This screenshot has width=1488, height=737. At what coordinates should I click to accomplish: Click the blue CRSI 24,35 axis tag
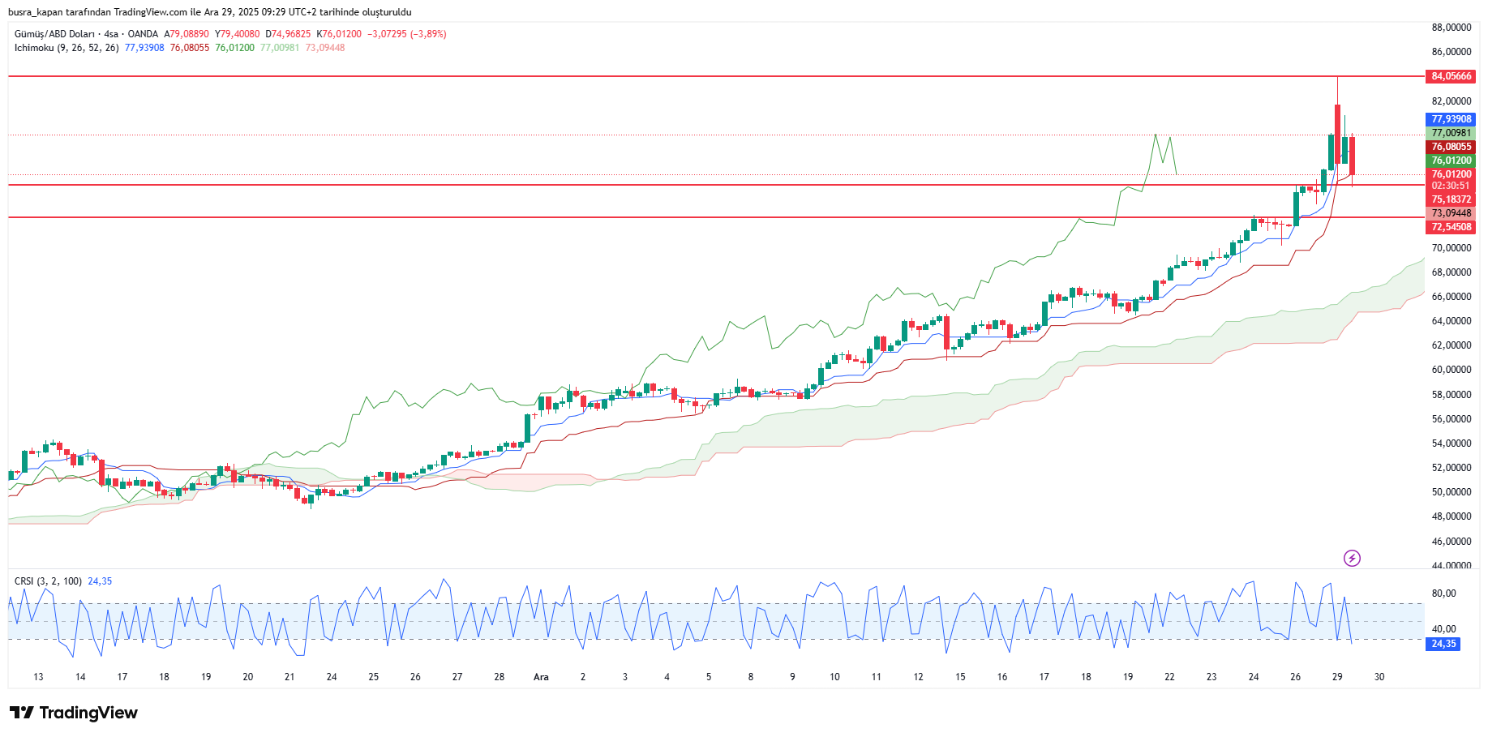click(1443, 644)
